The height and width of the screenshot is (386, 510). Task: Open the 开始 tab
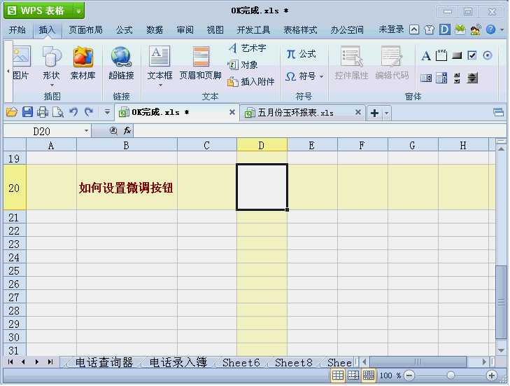click(x=17, y=30)
